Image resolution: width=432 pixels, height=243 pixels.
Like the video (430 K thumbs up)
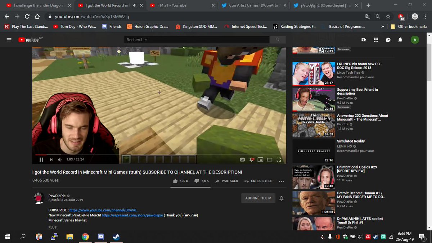(181, 181)
